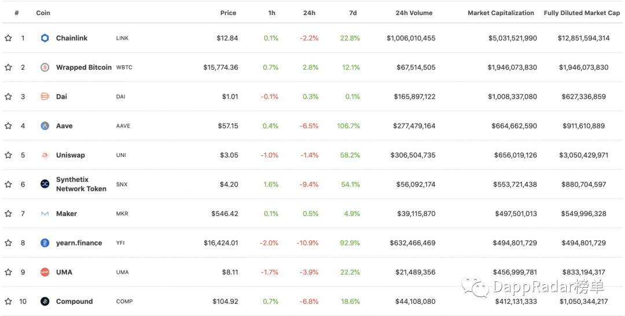Click the Wrapped Bitcoin logo icon
This screenshot has height=316, width=625.
(45, 67)
